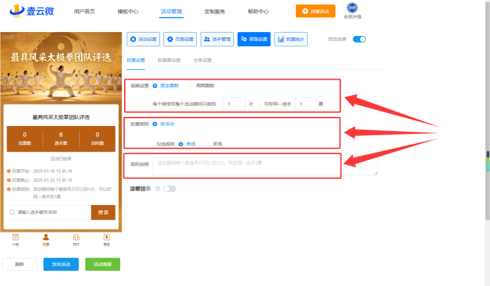Select the 周期票数 radio option

pyautogui.click(x=190, y=86)
